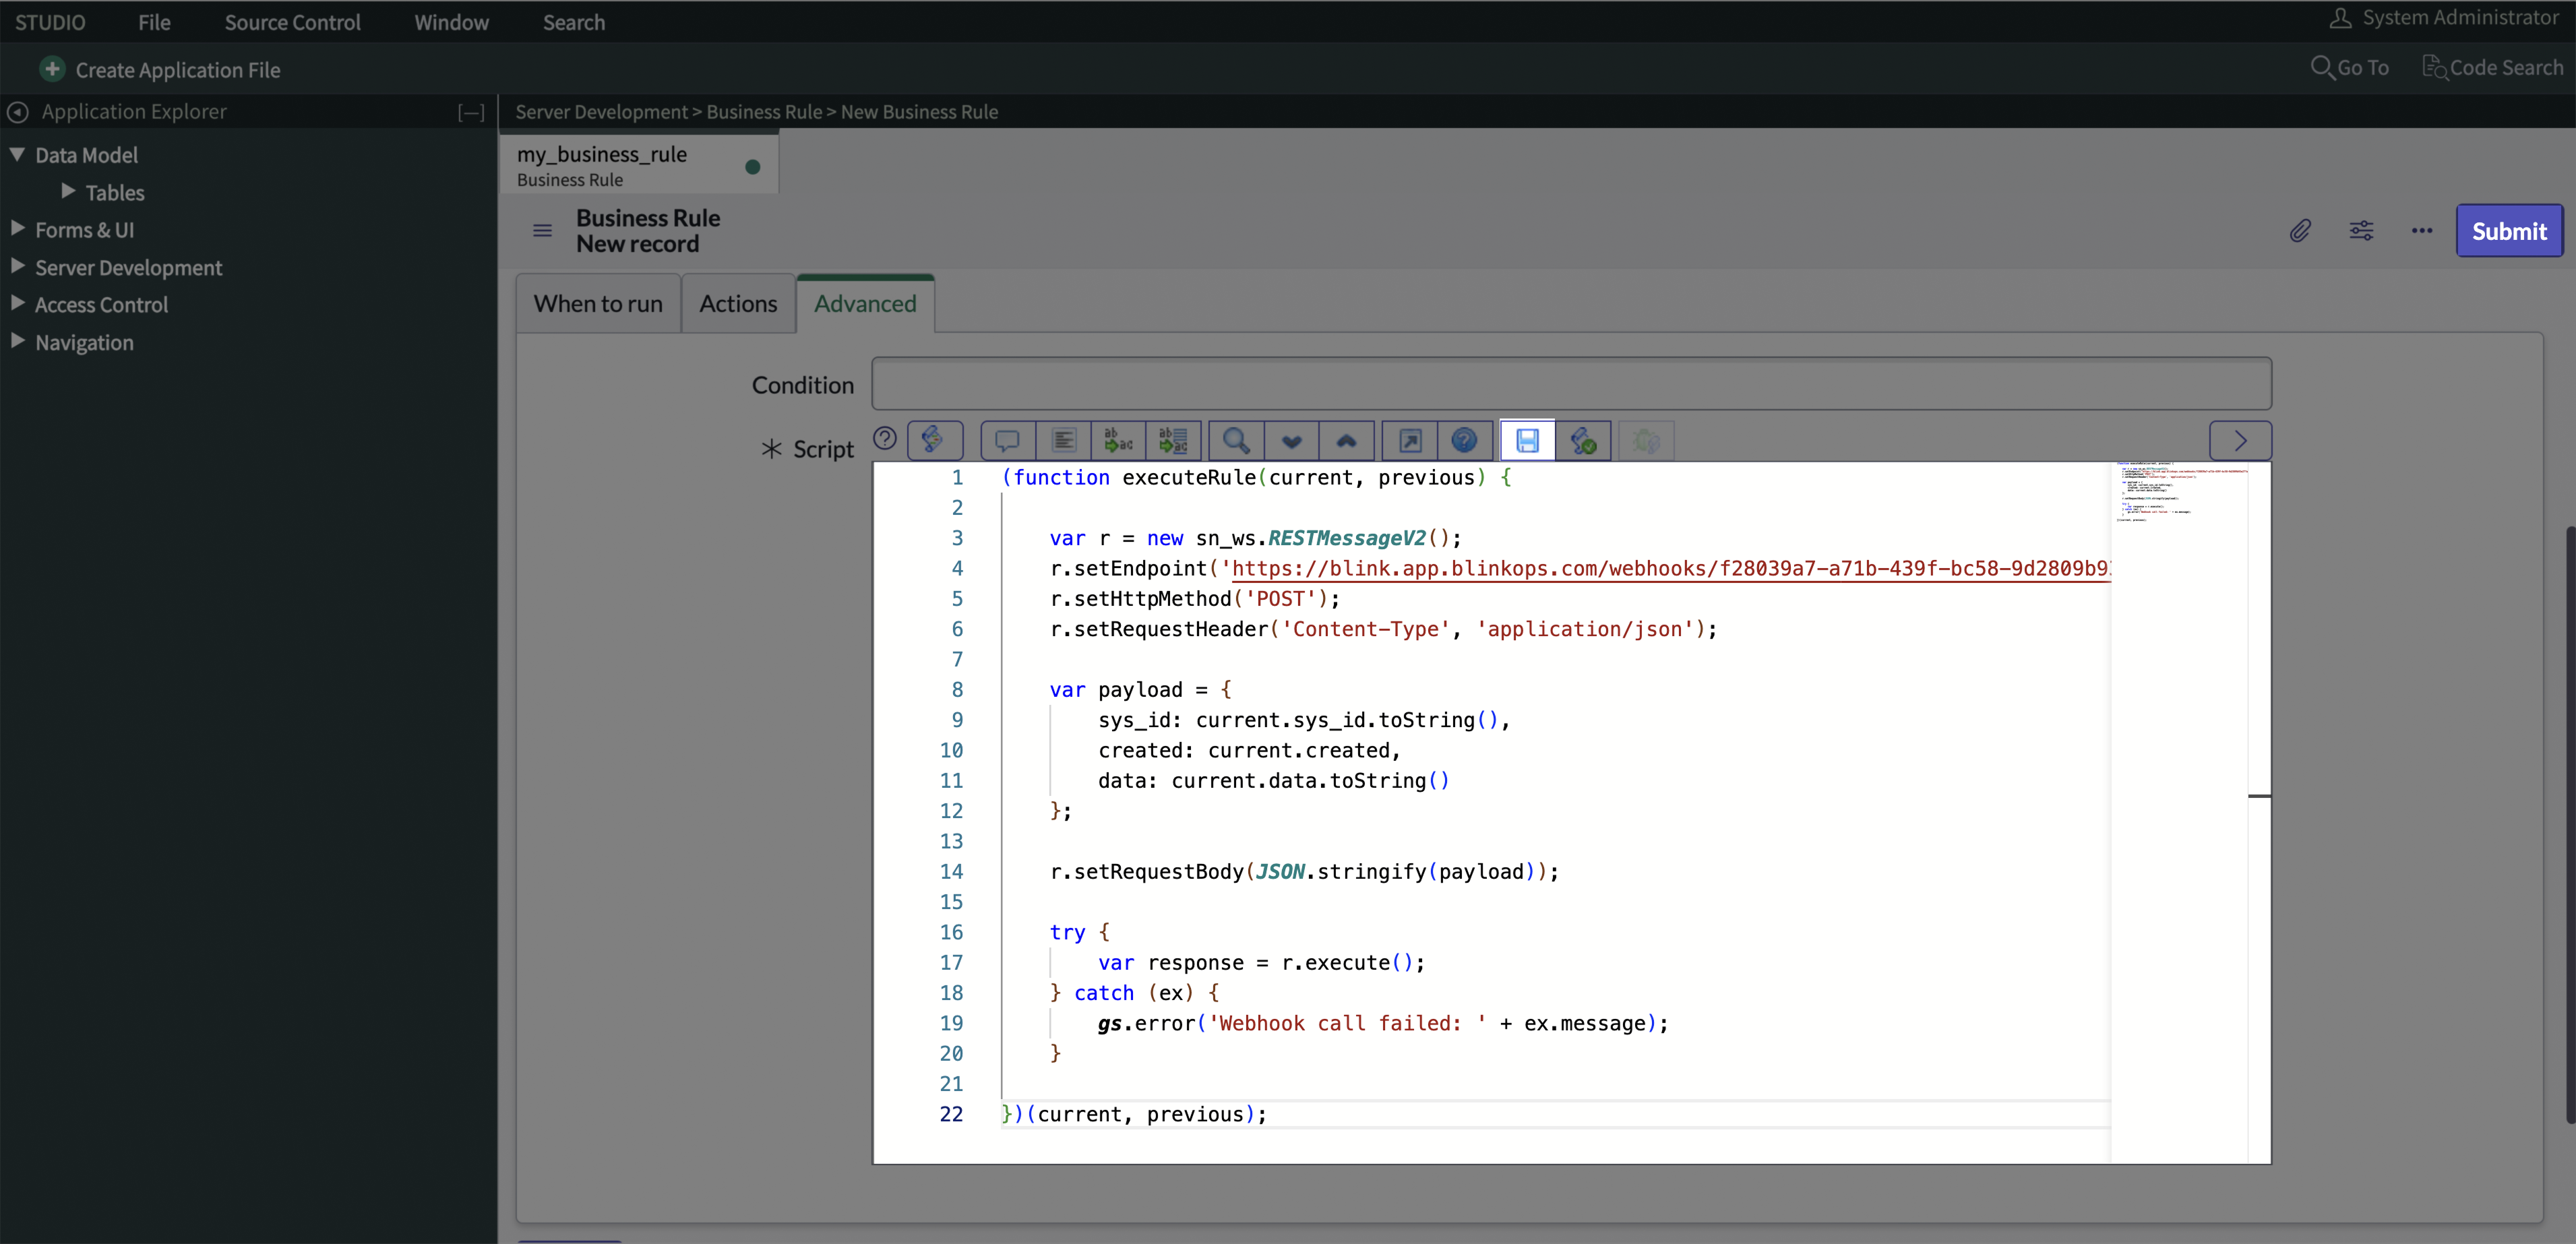
Task: Save the script with the diskette icon
Action: (1527, 440)
